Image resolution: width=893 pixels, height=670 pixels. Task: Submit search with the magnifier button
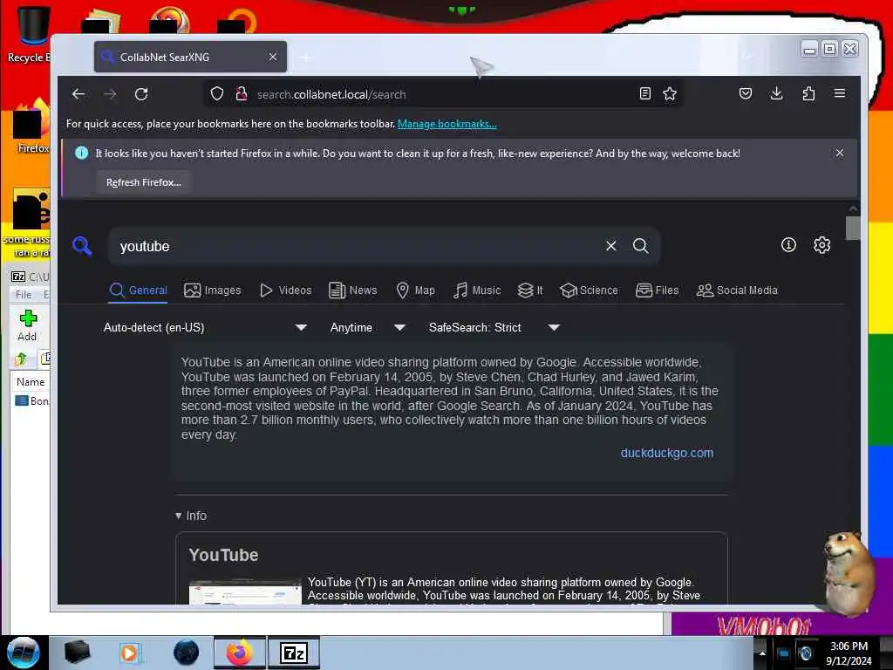tap(641, 245)
